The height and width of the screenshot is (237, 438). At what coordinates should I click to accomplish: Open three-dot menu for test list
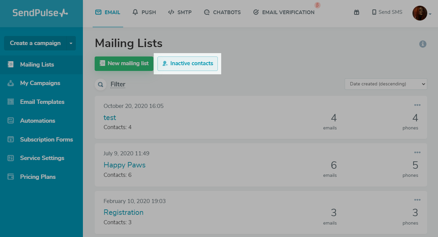click(x=417, y=105)
